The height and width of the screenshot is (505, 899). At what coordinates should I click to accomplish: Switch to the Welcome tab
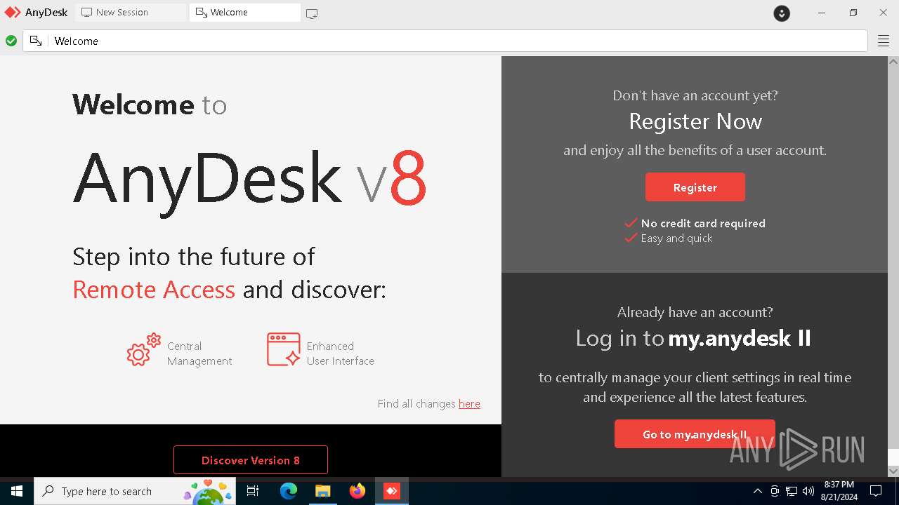244,13
